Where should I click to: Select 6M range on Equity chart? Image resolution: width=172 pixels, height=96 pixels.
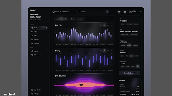(x=108, y=51)
